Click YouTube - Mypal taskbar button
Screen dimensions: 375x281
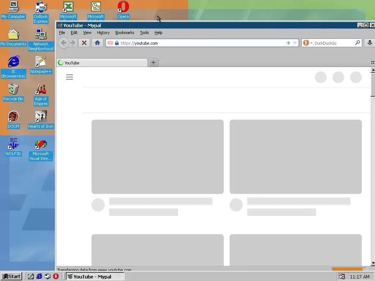click(x=95, y=277)
